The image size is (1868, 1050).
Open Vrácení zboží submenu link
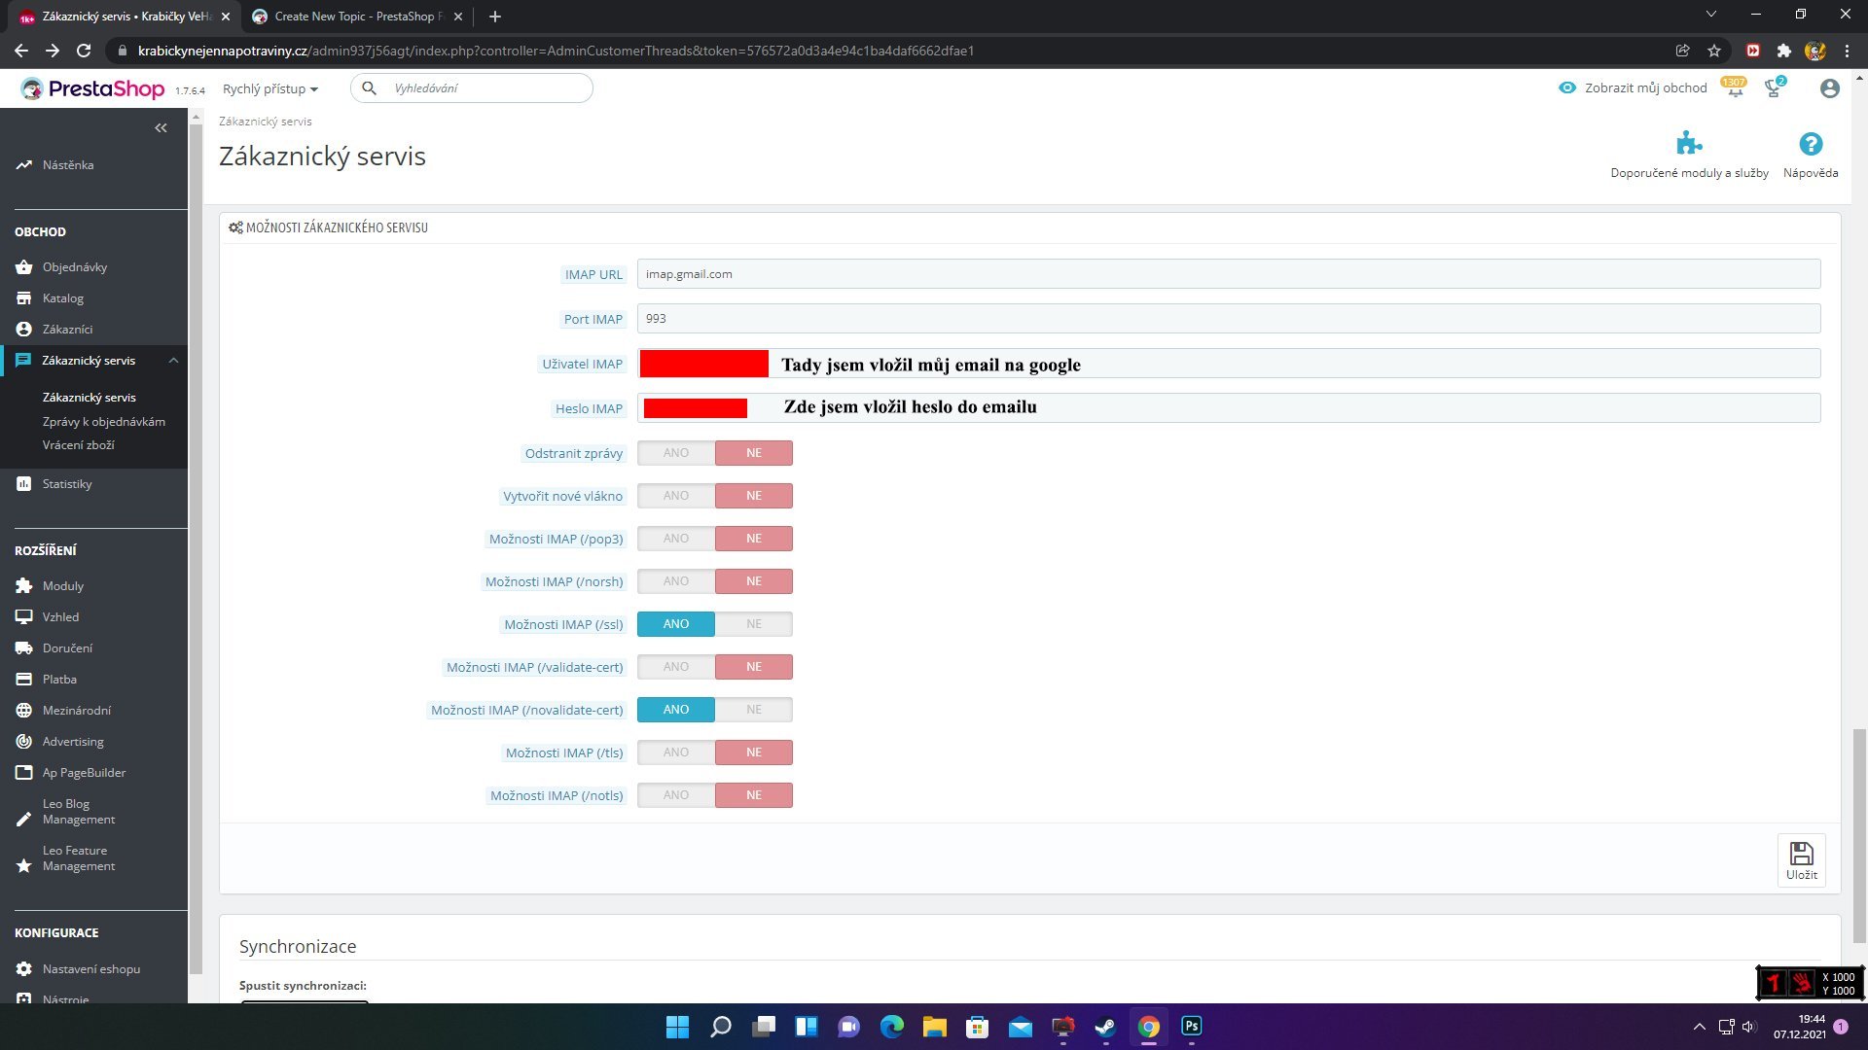tap(78, 445)
